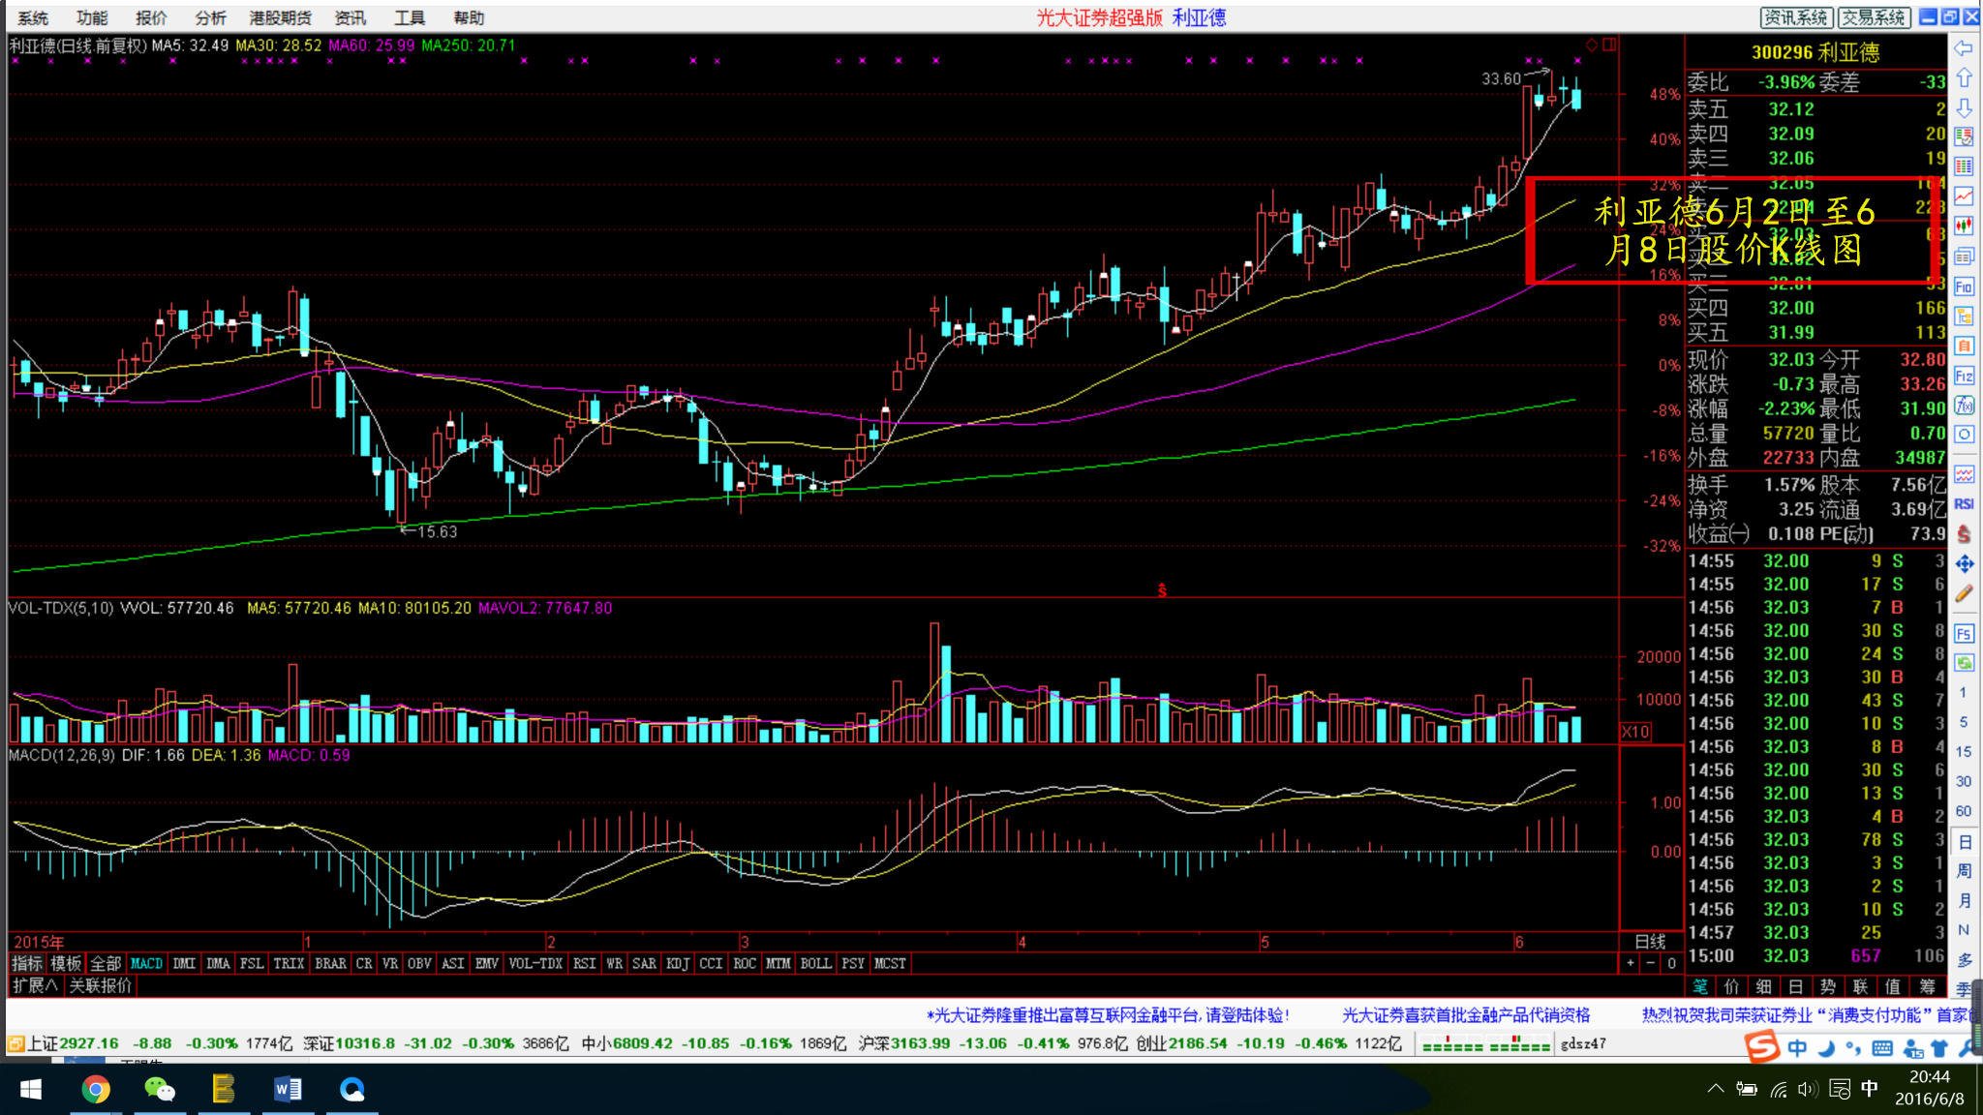The height and width of the screenshot is (1115, 1983).
Task: Open Google Chrome from taskbar
Action: pyautogui.click(x=95, y=1090)
